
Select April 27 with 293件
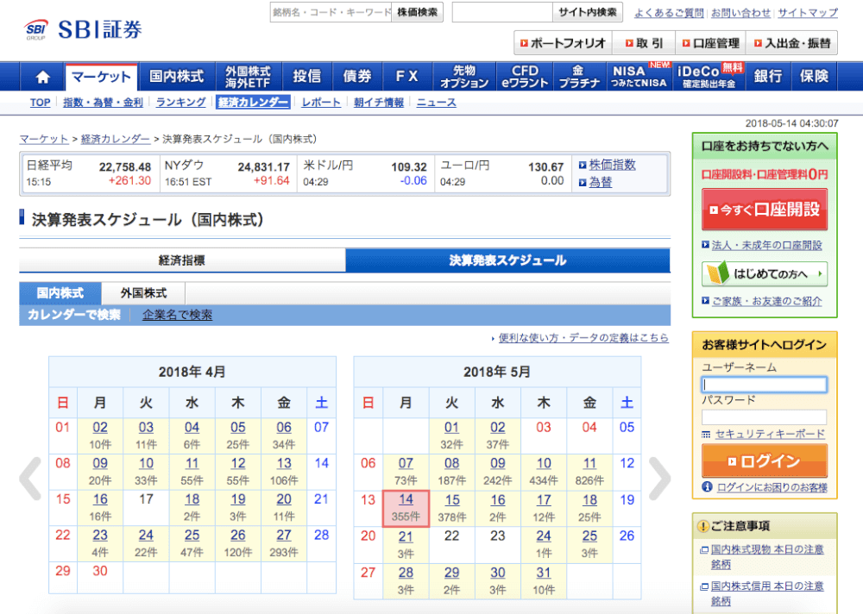(284, 543)
